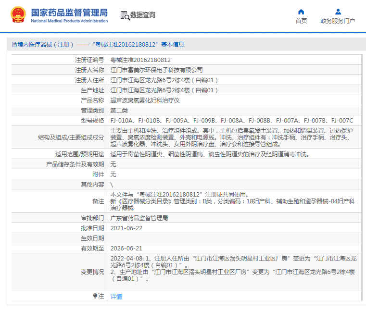Click 国家药品监督管理局 site title

pos(69,12)
